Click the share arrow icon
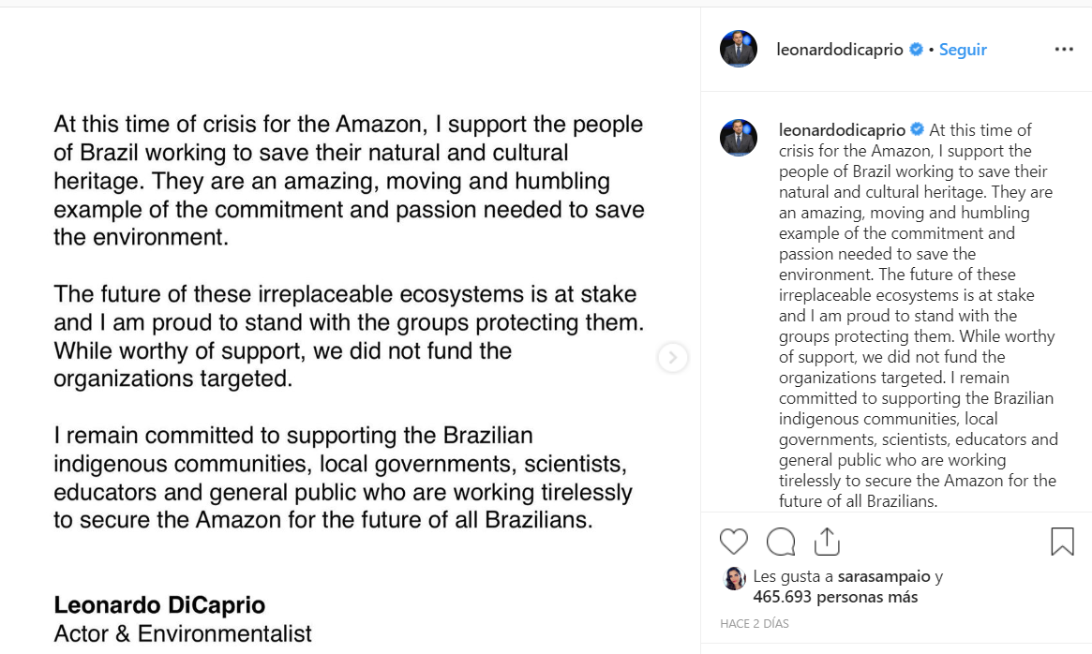Viewport: 1092px width, 654px height. click(x=827, y=542)
